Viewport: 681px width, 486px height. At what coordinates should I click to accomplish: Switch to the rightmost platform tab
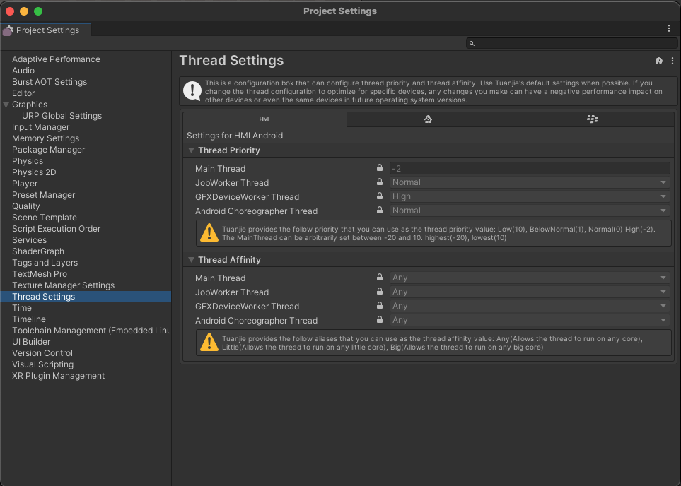click(x=592, y=119)
